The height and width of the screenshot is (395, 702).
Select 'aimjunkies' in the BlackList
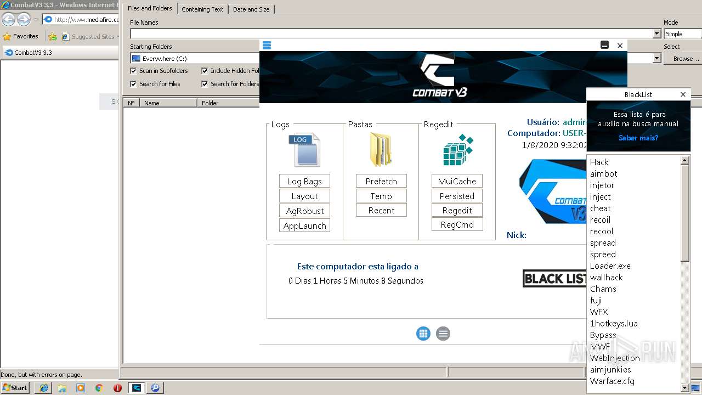tap(610, 370)
